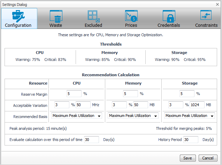
Task: Click the CPU Acceptable Variation MHz field
Action: coord(83,105)
